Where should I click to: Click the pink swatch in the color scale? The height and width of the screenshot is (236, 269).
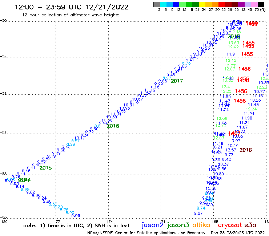[x=254, y=4]
